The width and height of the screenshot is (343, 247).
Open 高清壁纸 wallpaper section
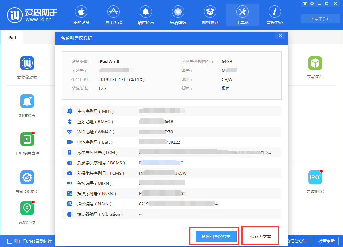[178, 15]
